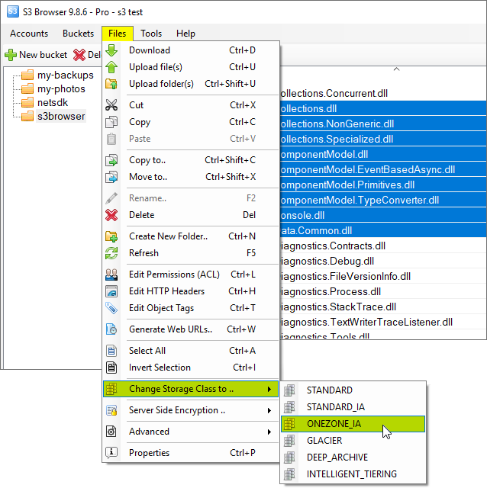Click the STANDARD storage class icon
The width and height of the screenshot is (487, 488).
coord(289,390)
